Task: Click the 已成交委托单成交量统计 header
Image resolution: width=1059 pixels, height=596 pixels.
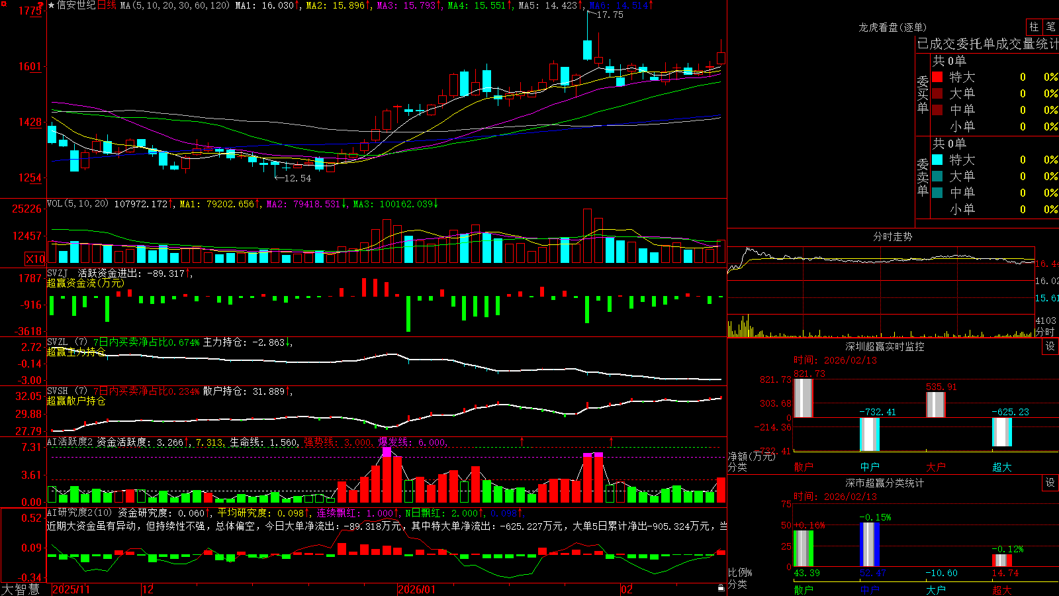Action: point(988,44)
